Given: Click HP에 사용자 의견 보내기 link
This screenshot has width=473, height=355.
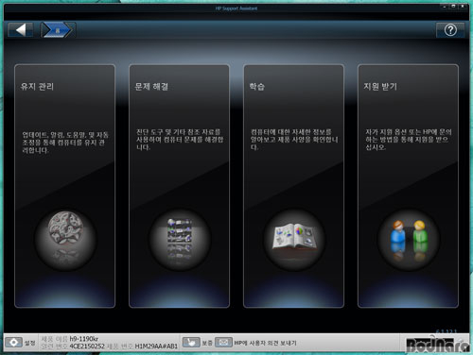Looking at the screenshot, I should coord(265,343).
